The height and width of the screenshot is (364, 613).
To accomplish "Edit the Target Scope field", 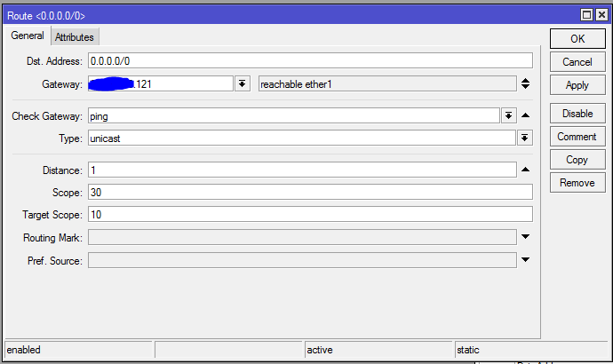I will pos(310,215).
